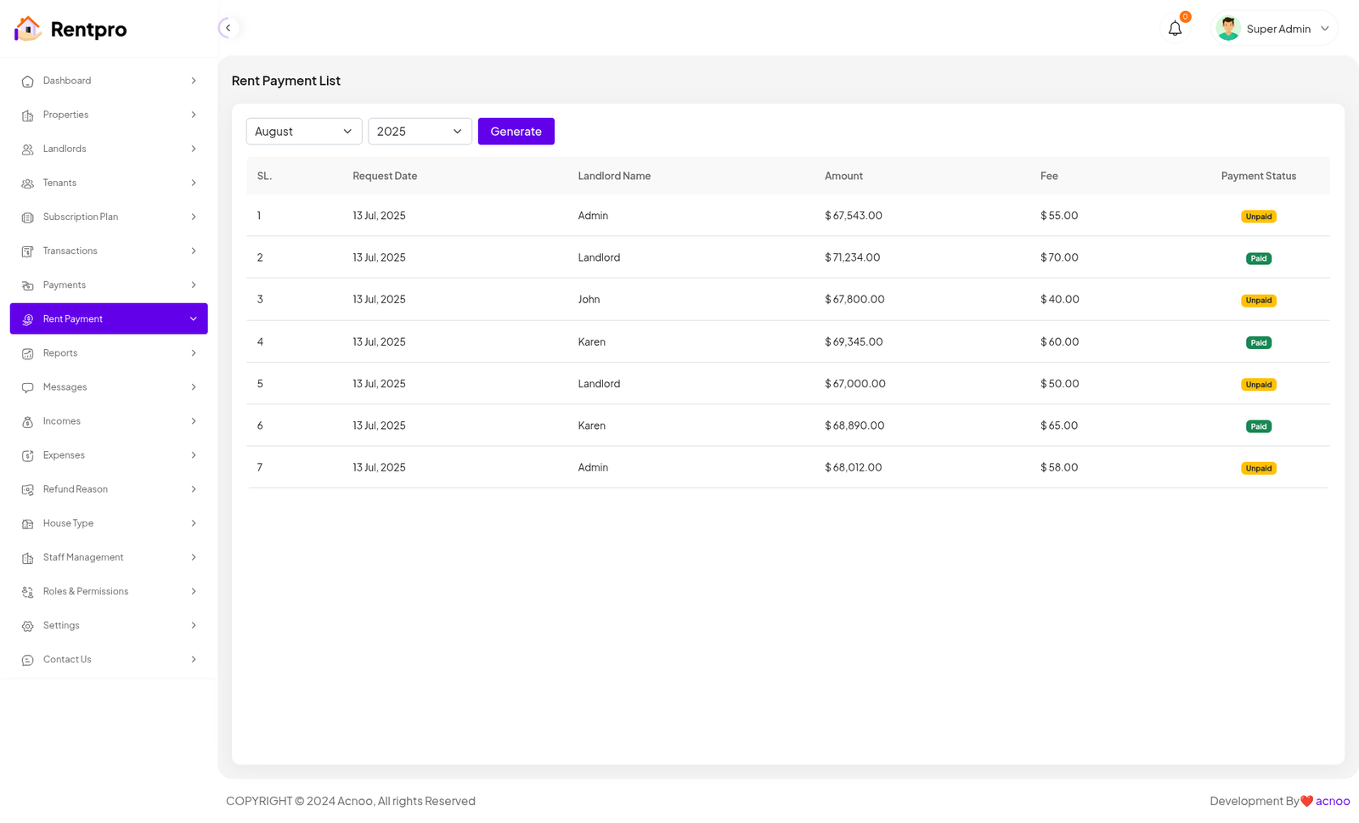
Task: Click the Messages chat bubble icon
Action: coord(27,387)
